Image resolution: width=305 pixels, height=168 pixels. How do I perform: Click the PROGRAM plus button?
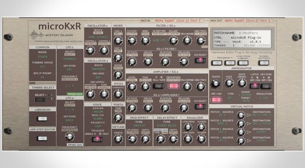pyautogui.click(x=230, y=63)
